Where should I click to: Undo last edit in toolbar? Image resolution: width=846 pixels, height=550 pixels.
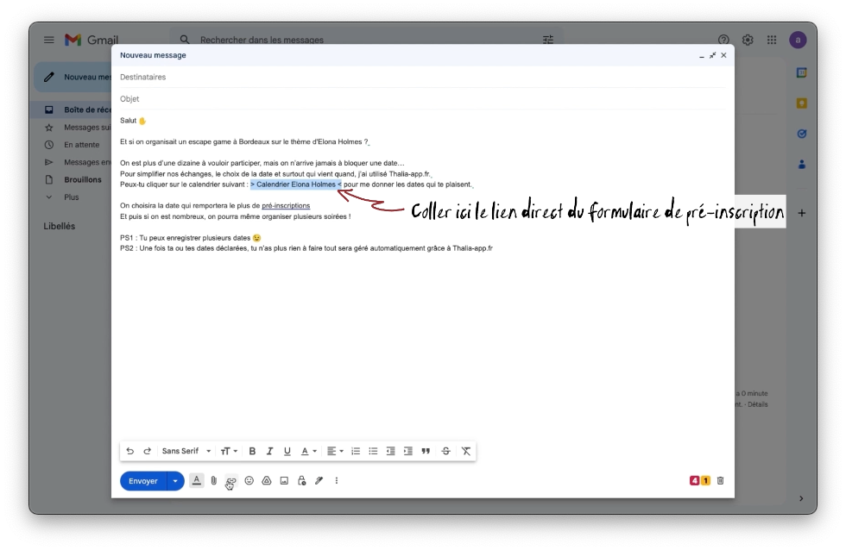point(130,451)
